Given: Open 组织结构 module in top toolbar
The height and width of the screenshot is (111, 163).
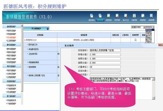Looking at the screenshot, I should 91,17.
